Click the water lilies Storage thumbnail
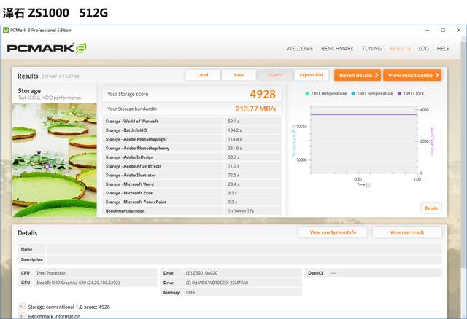Screen dimensions: 467x319 coord(55,159)
